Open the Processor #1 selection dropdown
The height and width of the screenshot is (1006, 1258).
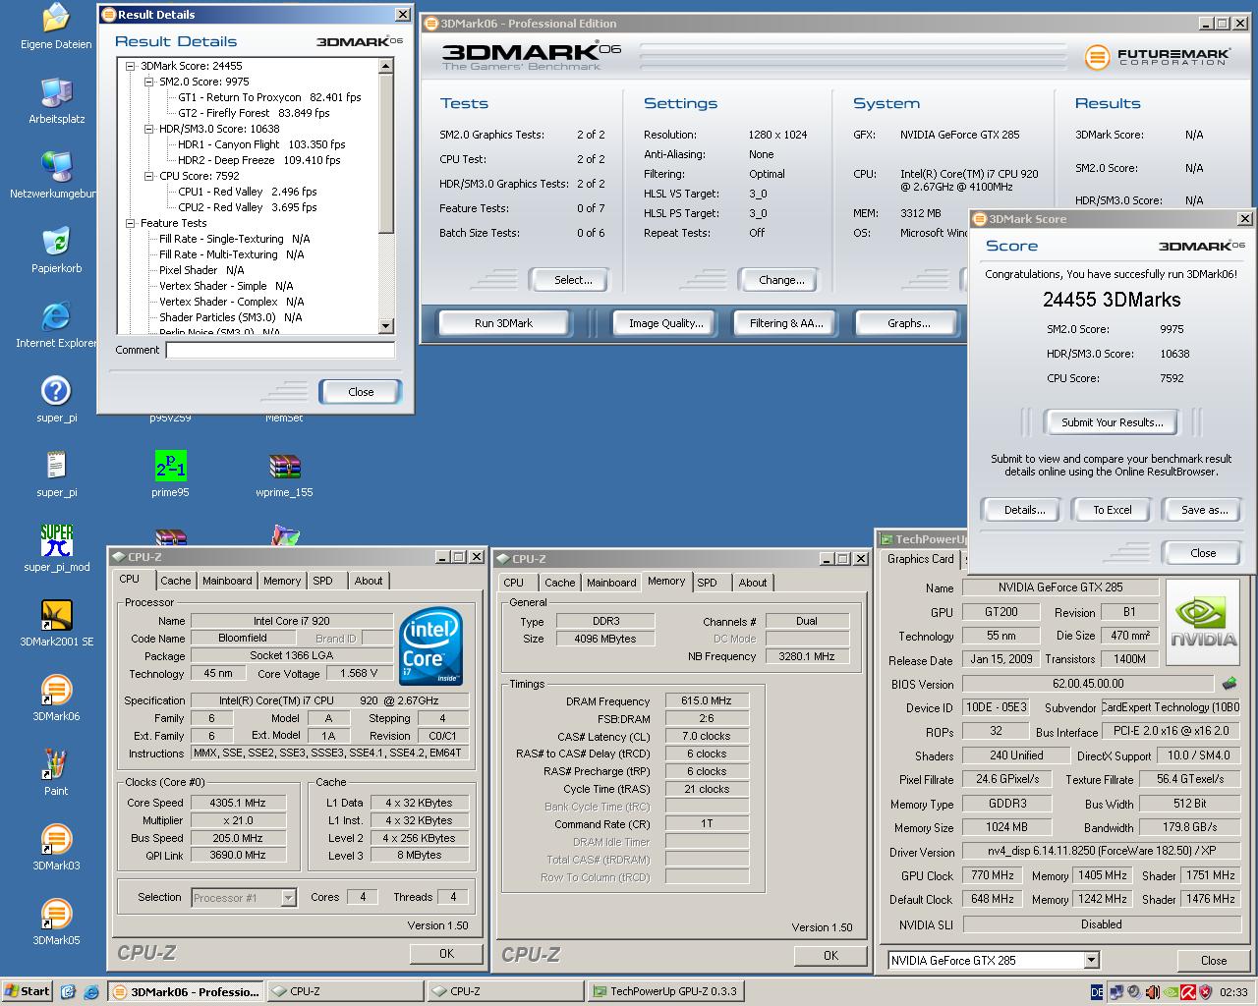[288, 898]
